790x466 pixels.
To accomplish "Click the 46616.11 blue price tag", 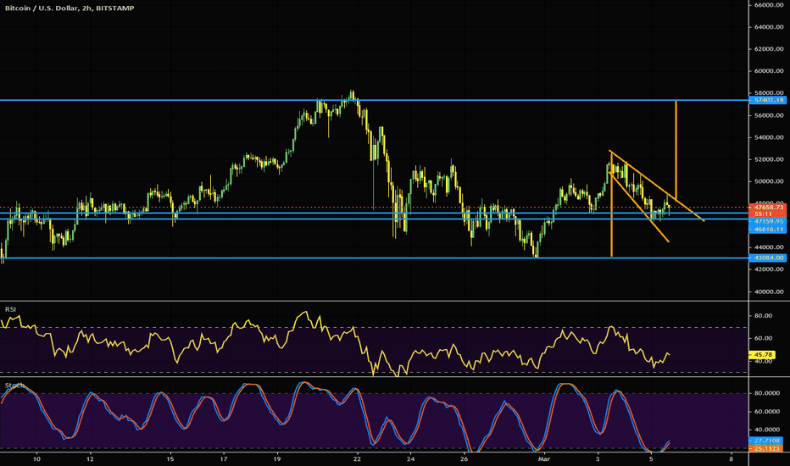I will point(768,230).
